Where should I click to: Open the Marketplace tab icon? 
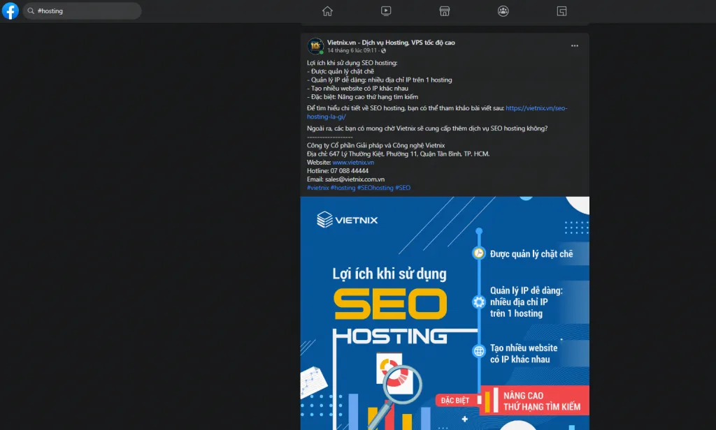(444, 11)
